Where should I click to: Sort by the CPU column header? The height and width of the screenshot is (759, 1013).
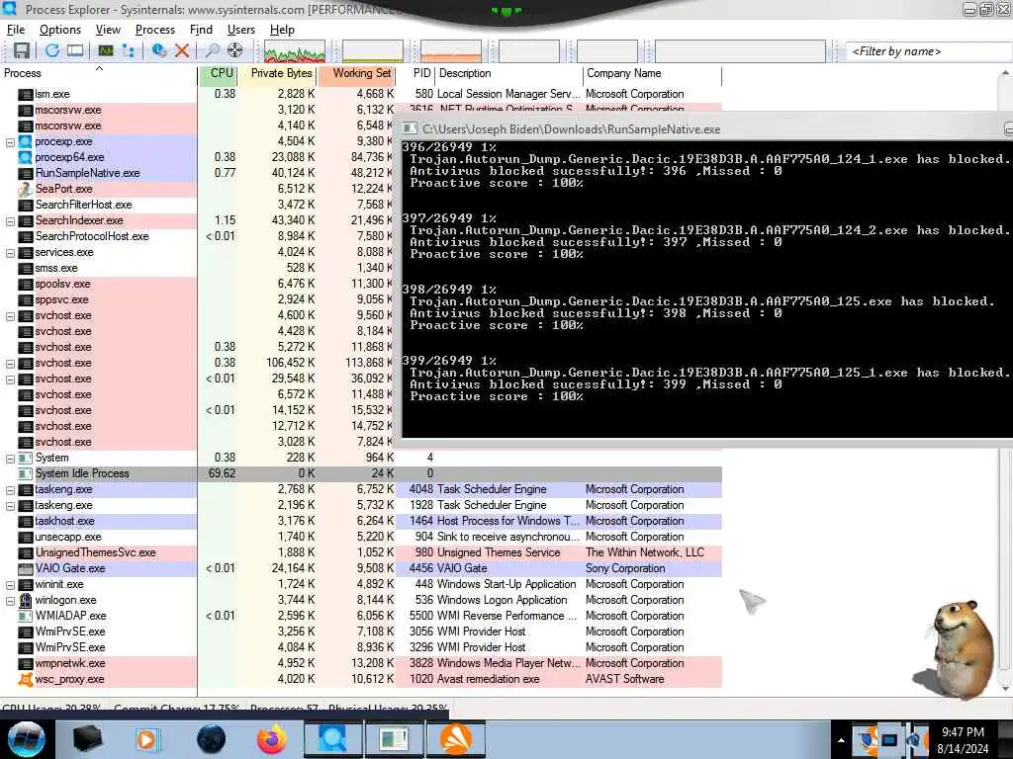(218, 73)
